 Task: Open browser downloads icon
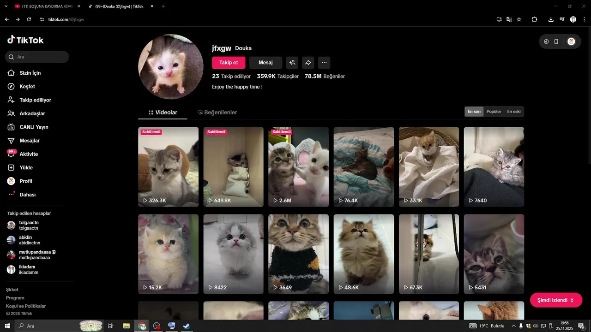tap(551, 19)
